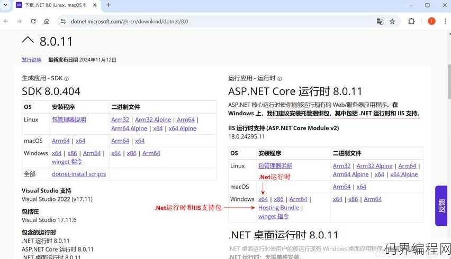Select the .NET 8.0 download tab
Screen dimensions: 451x259
coord(56,5)
